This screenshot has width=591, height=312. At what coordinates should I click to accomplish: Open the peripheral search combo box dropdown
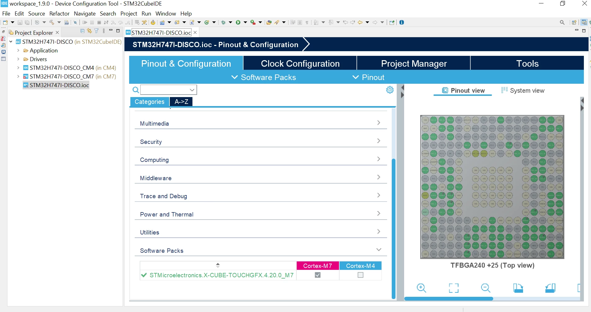192,90
